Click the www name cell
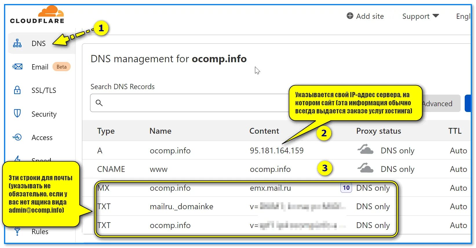The height and width of the screenshot is (248, 476). pos(159,170)
